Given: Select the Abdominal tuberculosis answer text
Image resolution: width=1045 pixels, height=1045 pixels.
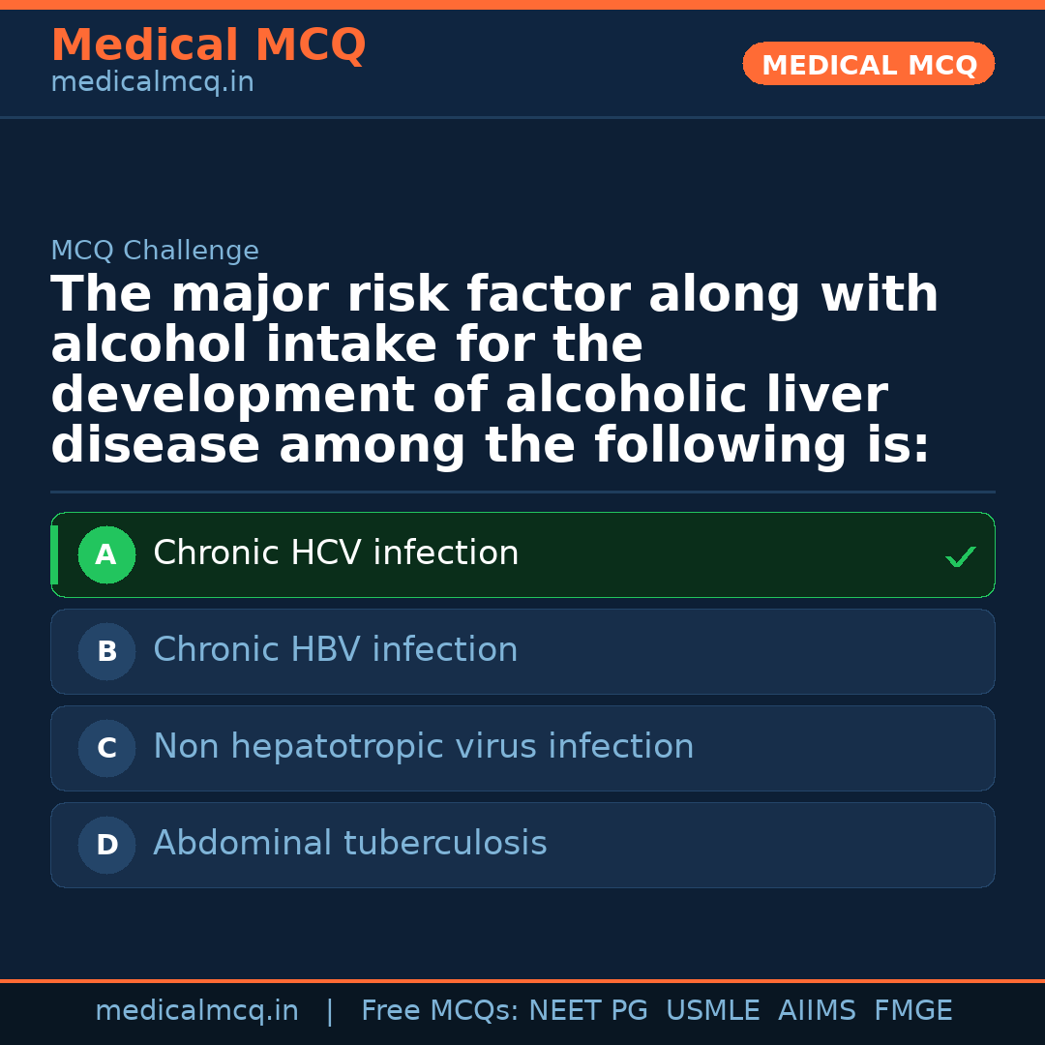Looking at the screenshot, I should [349, 844].
